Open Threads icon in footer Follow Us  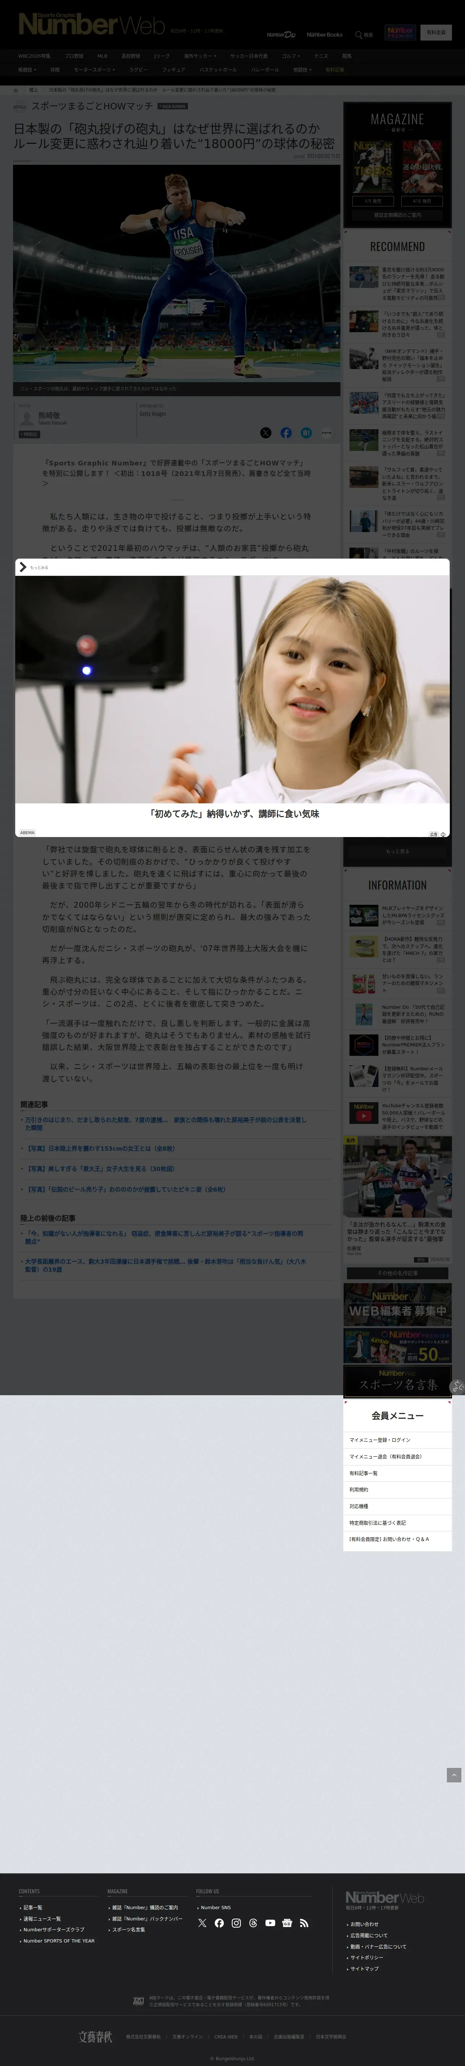[252, 1923]
